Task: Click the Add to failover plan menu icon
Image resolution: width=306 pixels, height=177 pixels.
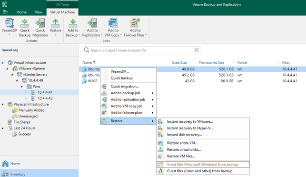Action: [104, 113]
